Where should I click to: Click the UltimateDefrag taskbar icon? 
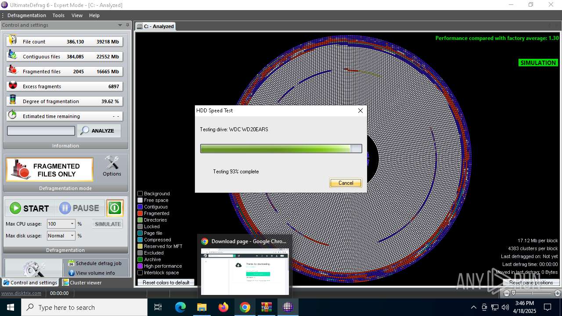pos(288,307)
